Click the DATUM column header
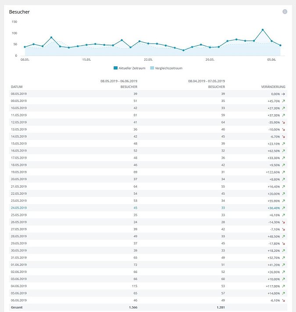296x312 pixels. pyautogui.click(x=16, y=87)
